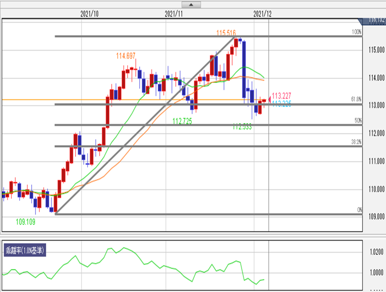Image resolution: width=386 pixels, height=292 pixels.
Task: Click the 109.109 low price annotation
Action: pos(25,222)
